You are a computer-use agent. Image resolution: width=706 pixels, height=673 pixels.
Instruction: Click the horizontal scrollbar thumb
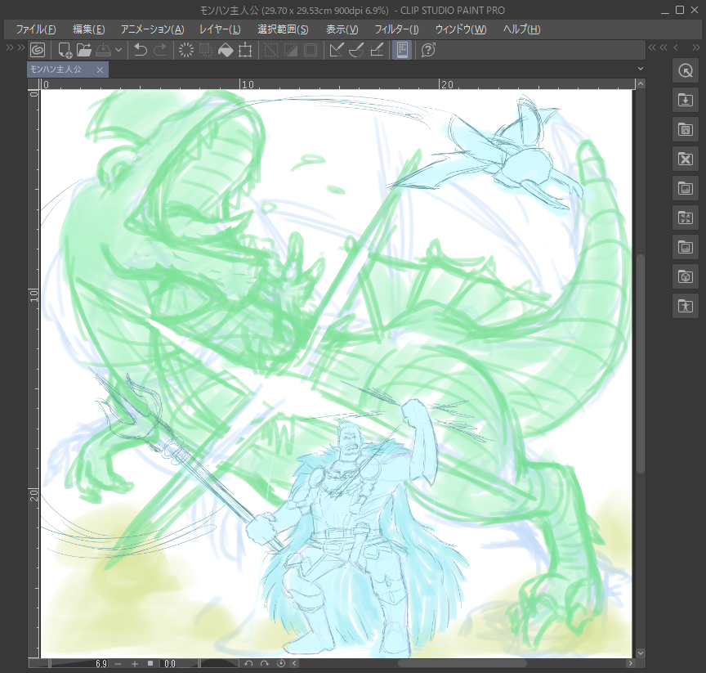[462, 663]
